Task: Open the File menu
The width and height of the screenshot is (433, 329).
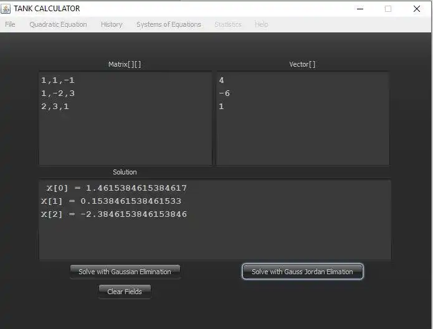Action: coord(10,24)
